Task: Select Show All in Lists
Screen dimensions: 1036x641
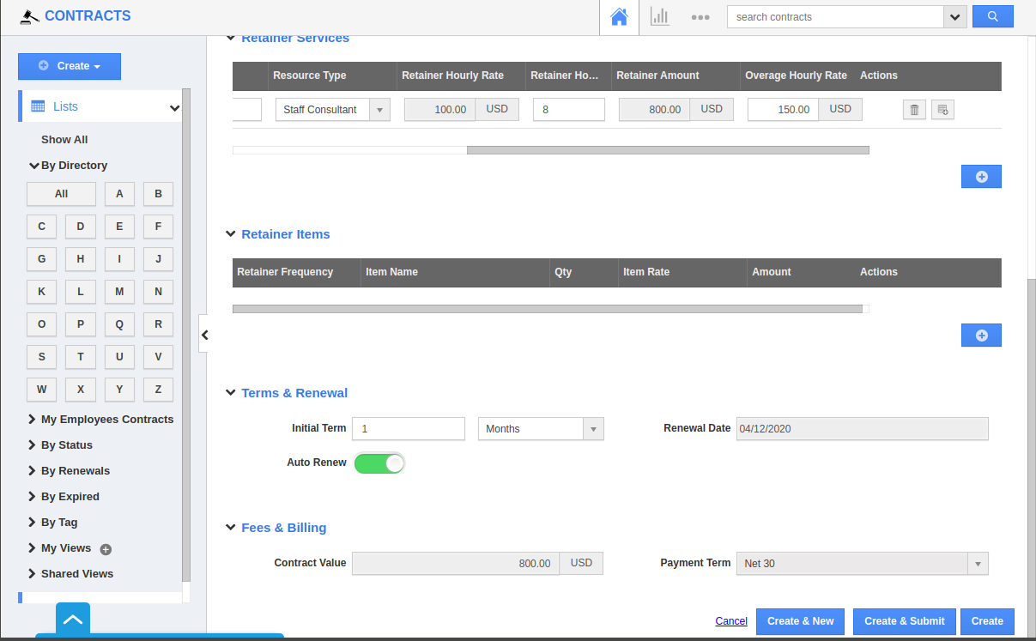Action: click(x=64, y=140)
